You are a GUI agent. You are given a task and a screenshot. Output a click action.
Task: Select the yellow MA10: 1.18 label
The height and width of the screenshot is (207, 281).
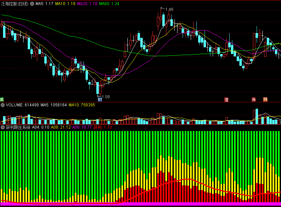[65, 4]
